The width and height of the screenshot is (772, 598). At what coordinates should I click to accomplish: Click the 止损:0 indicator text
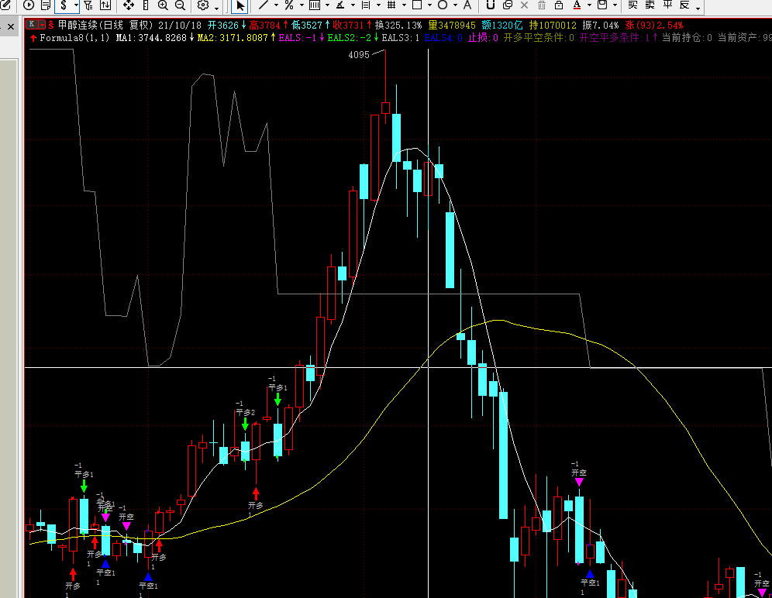[483, 37]
